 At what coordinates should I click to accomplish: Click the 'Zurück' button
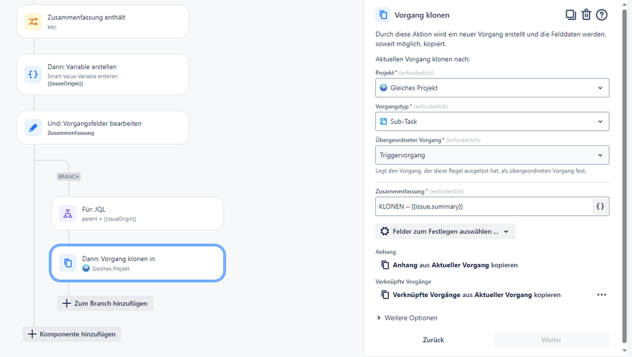coord(433,340)
